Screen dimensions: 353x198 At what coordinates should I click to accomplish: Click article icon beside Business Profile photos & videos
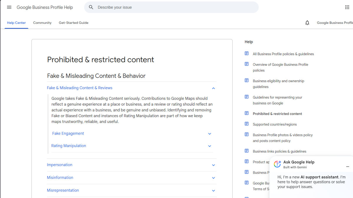247,134
